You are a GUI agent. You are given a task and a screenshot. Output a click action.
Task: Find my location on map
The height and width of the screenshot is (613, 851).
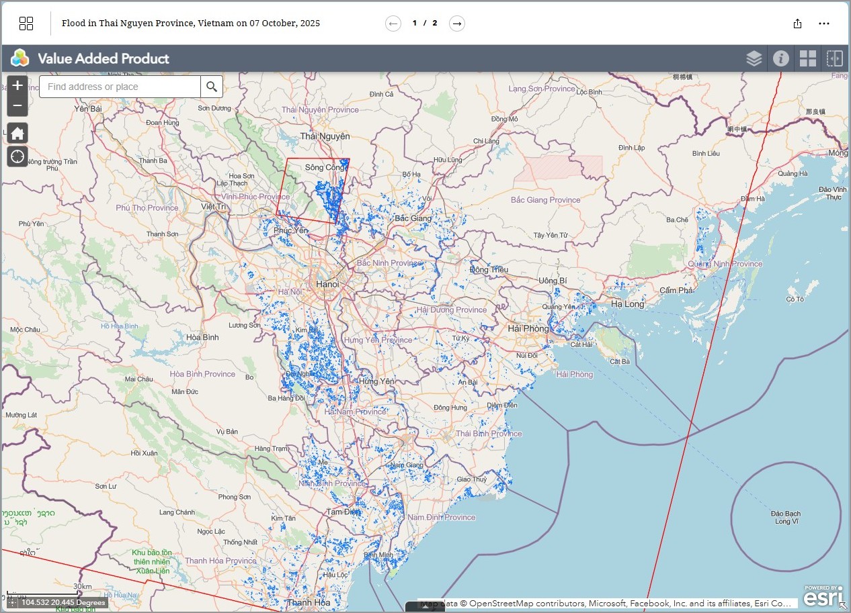17,156
